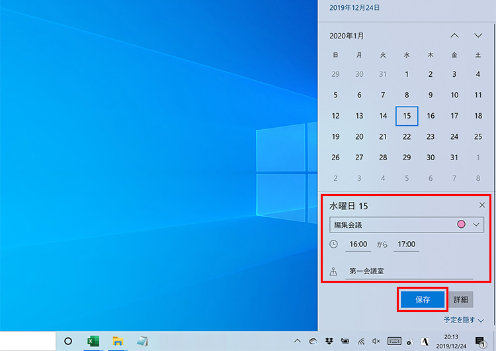
Task: Click the 保存 save button
Action: click(423, 299)
